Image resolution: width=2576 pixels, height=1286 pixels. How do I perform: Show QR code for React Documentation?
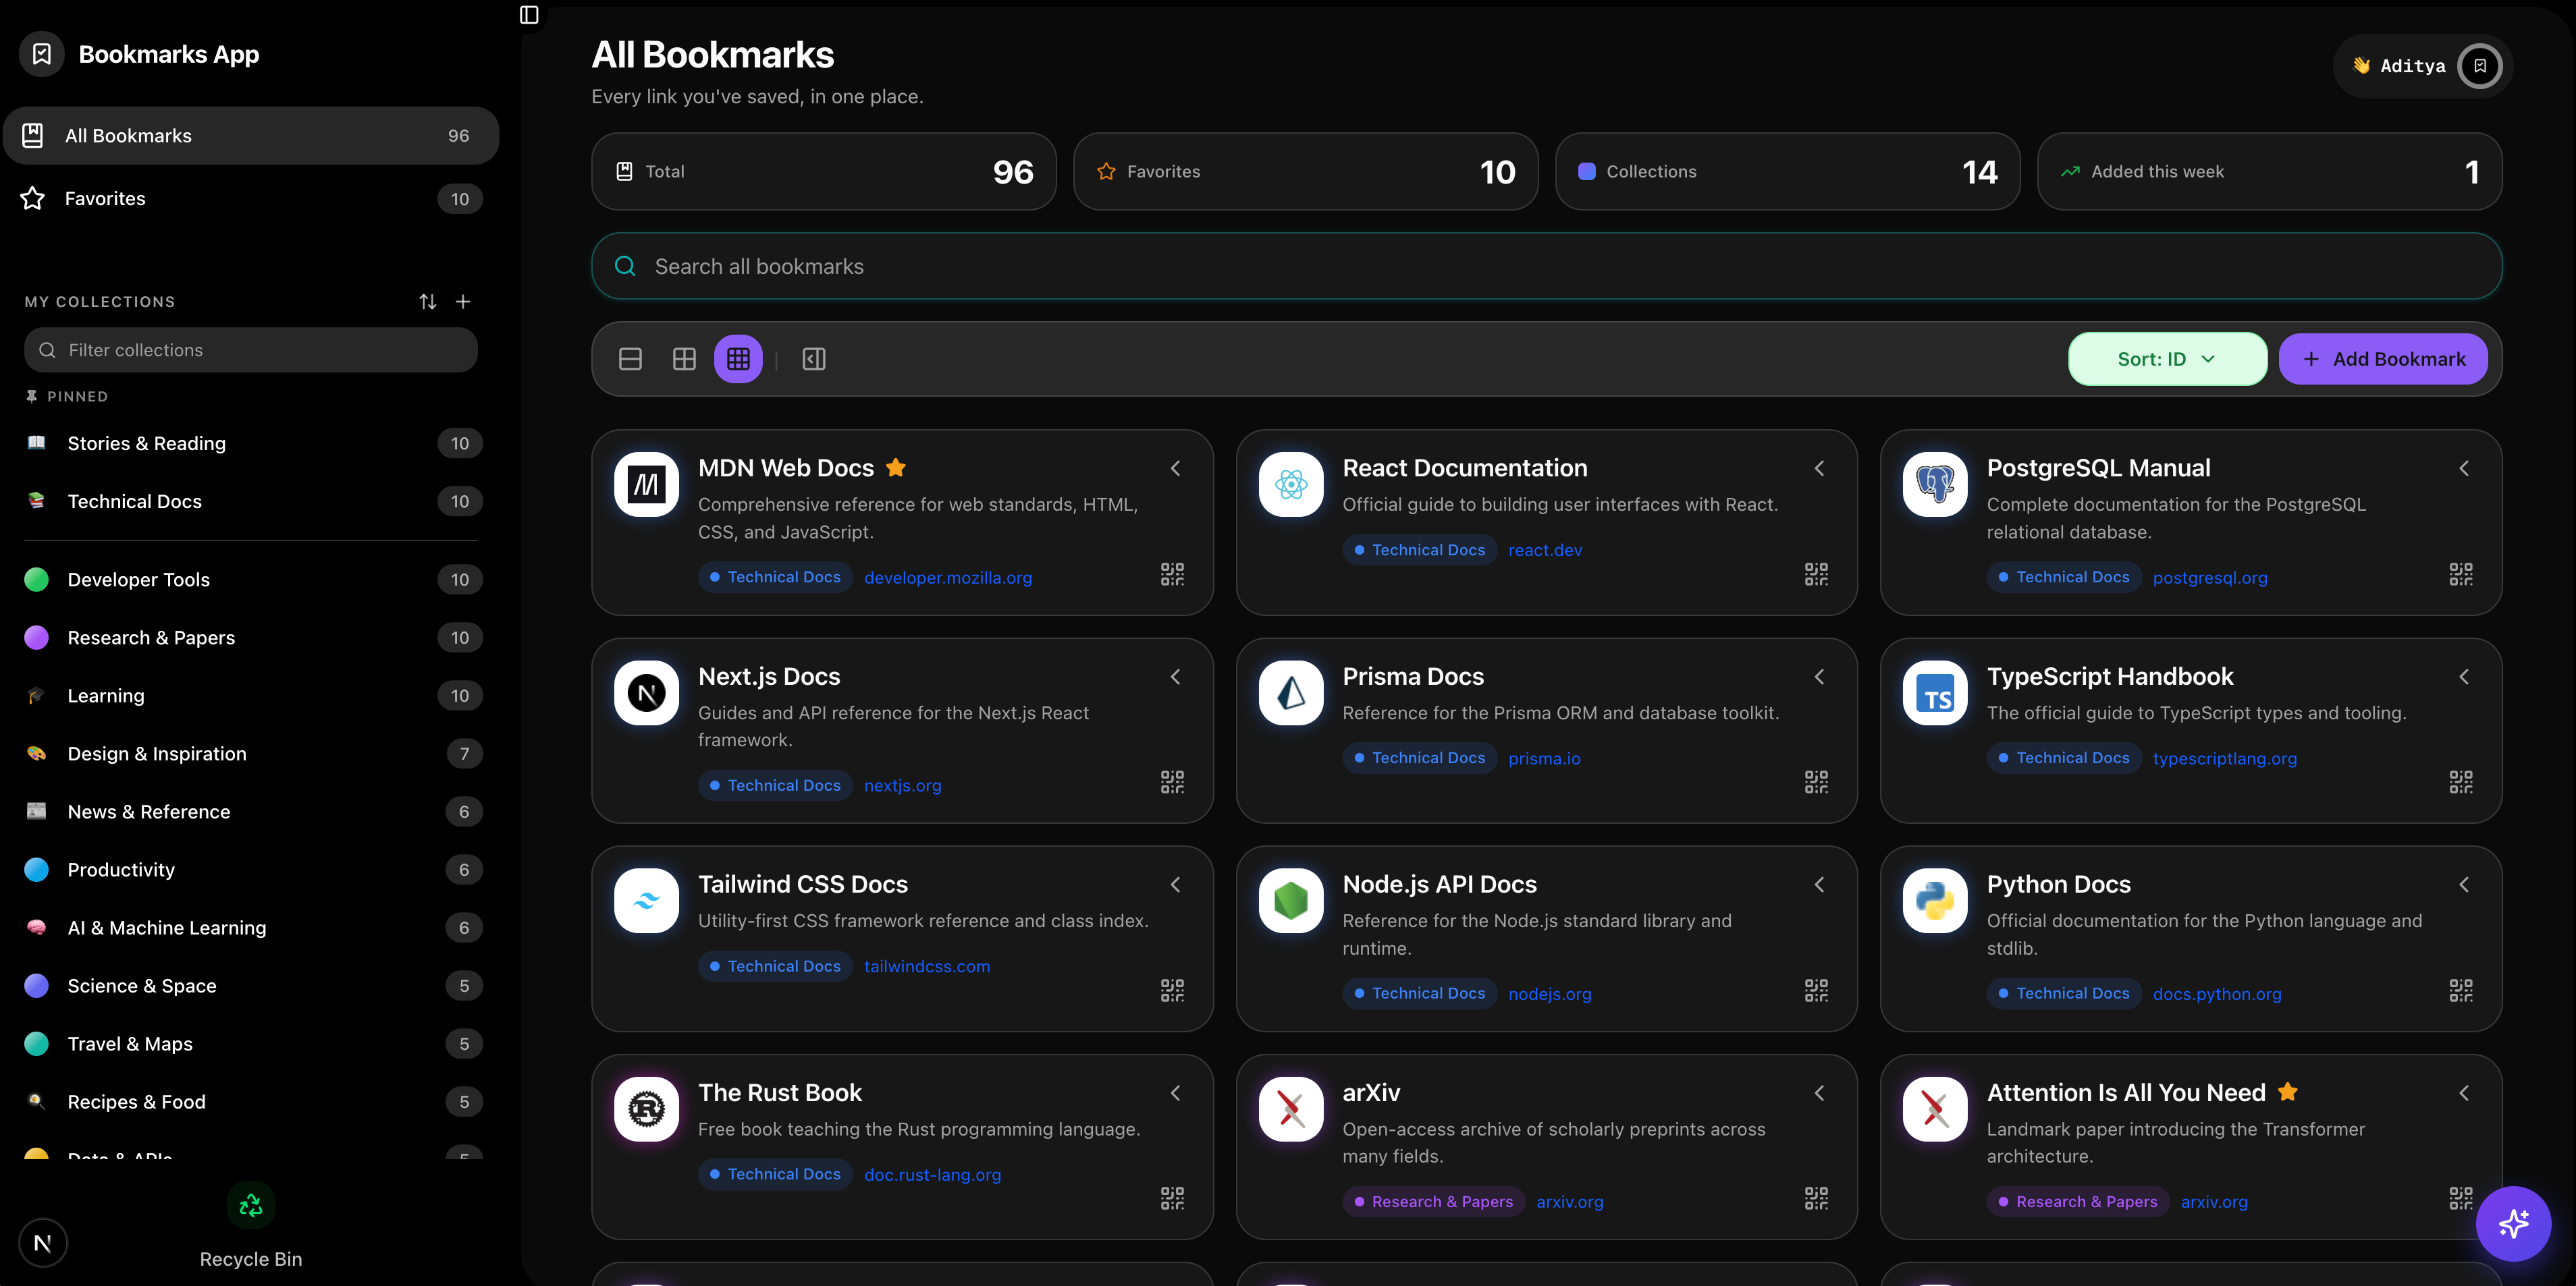[1816, 574]
